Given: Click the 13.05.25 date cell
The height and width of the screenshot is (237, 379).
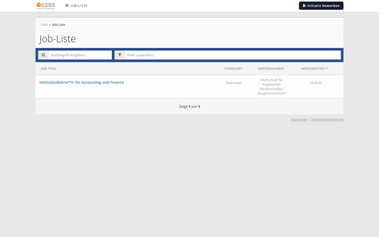Looking at the screenshot, I should point(315,83).
